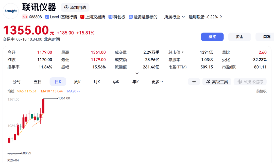Open the 更多 period dropdown
The width and height of the screenshot is (274, 163).
tap(157, 82)
